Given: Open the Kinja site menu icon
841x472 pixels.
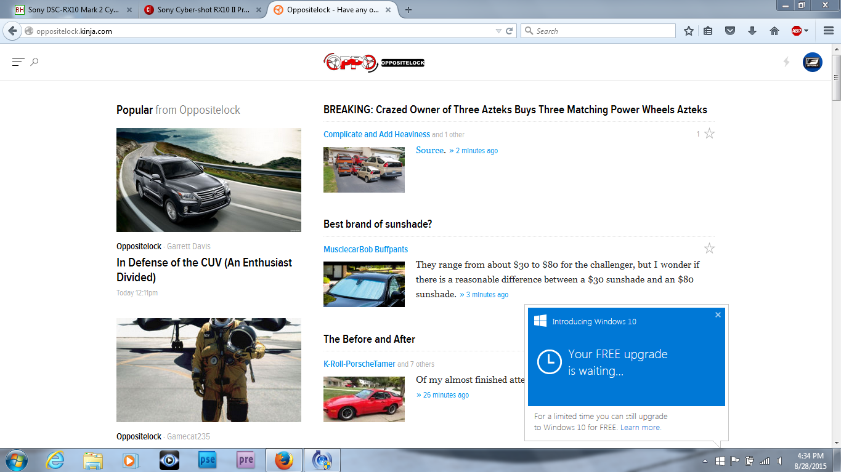Looking at the screenshot, I should coord(18,62).
